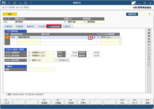Click the window menu icon in title bar
Viewport: 154px width, 109px height.
(4, 3)
